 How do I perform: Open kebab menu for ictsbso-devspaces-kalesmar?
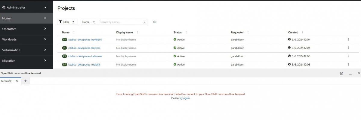(348, 56)
